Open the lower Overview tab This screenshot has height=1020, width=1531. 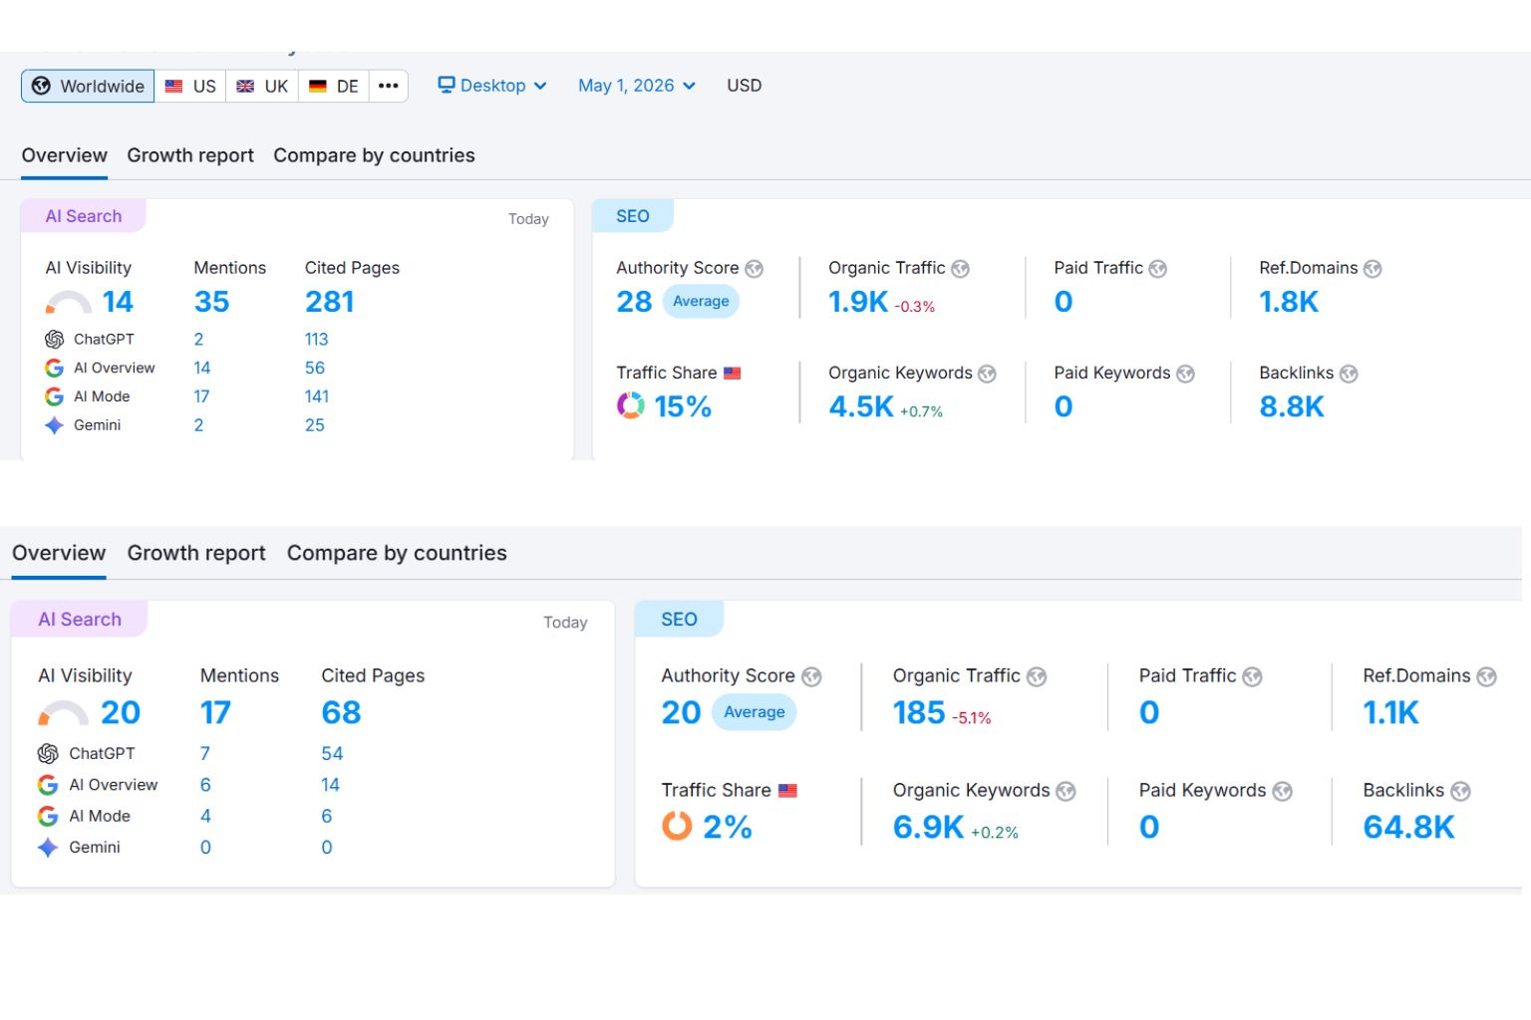pos(59,553)
